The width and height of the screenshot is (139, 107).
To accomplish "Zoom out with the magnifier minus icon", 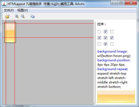I will [x=23, y=16].
